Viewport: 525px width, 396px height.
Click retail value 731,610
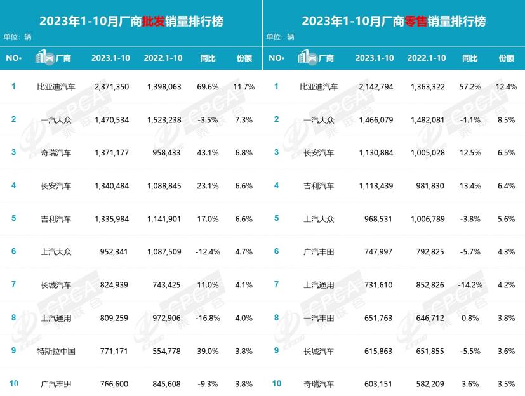click(378, 285)
